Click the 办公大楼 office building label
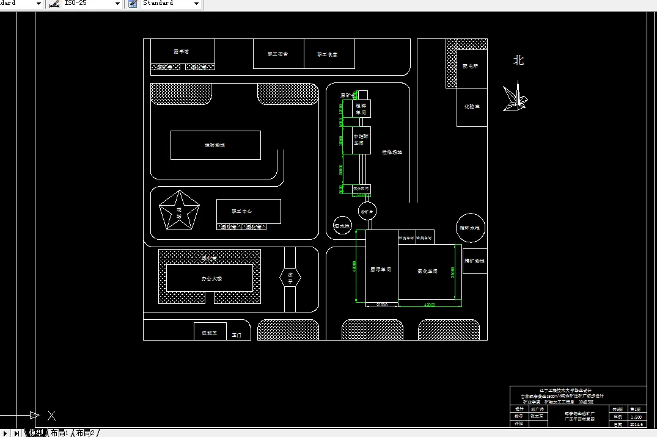This screenshot has height=437, width=657. click(211, 278)
